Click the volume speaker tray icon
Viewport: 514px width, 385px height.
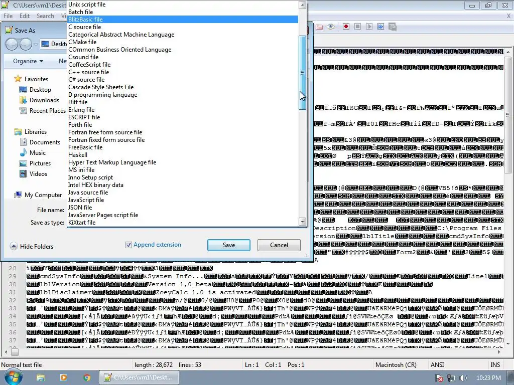pos(463,378)
